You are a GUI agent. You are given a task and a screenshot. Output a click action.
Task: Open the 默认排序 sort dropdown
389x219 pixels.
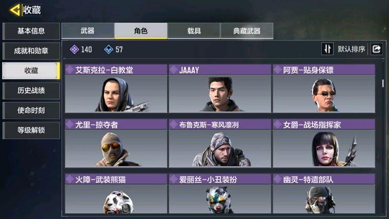pos(351,49)
